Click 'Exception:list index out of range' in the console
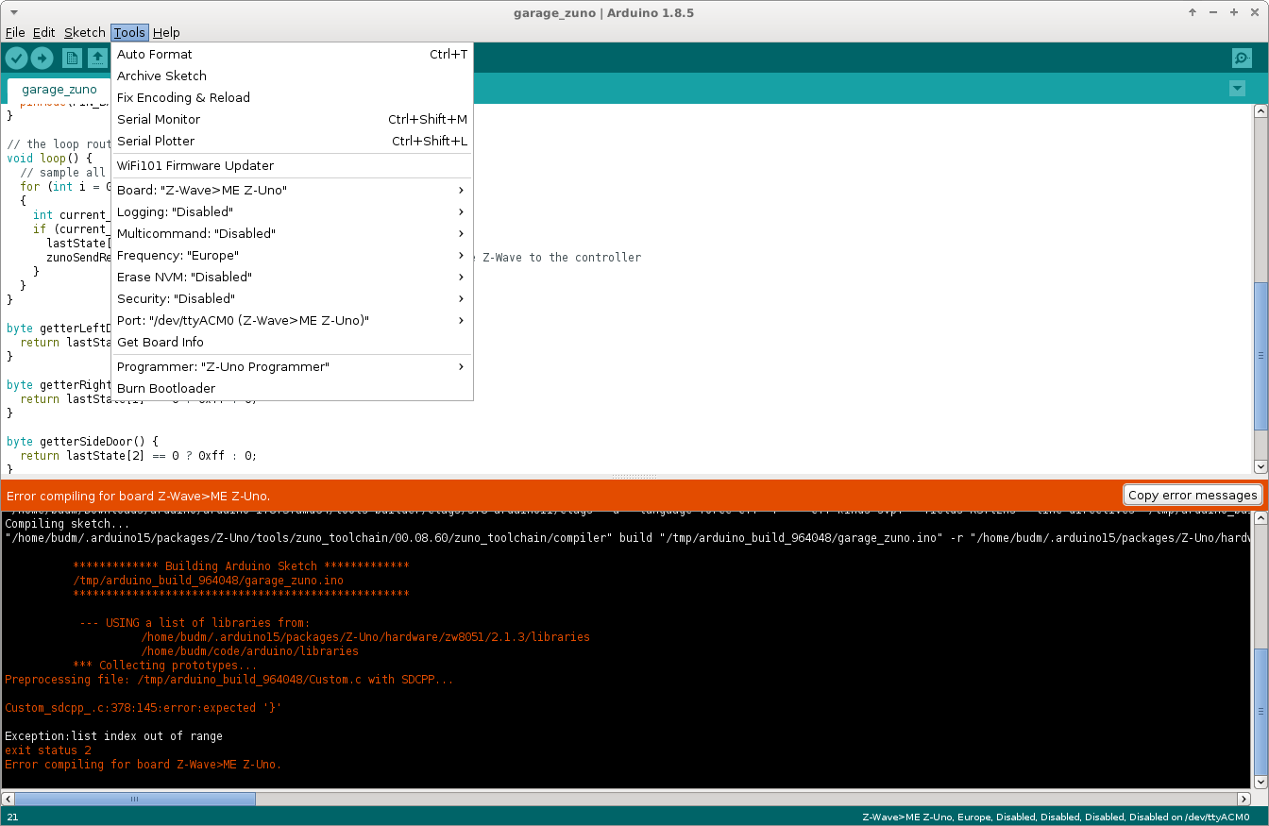 click(113, 736)
